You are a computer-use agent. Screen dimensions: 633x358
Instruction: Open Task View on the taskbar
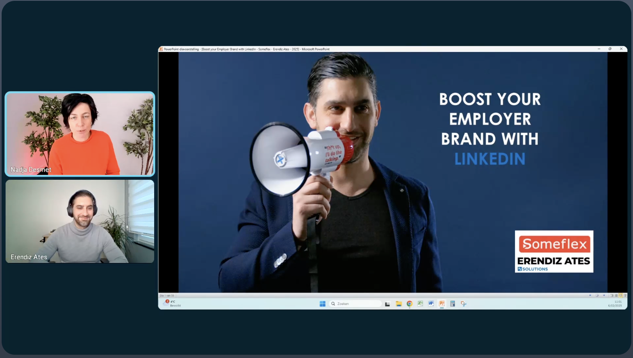point(387,304)
